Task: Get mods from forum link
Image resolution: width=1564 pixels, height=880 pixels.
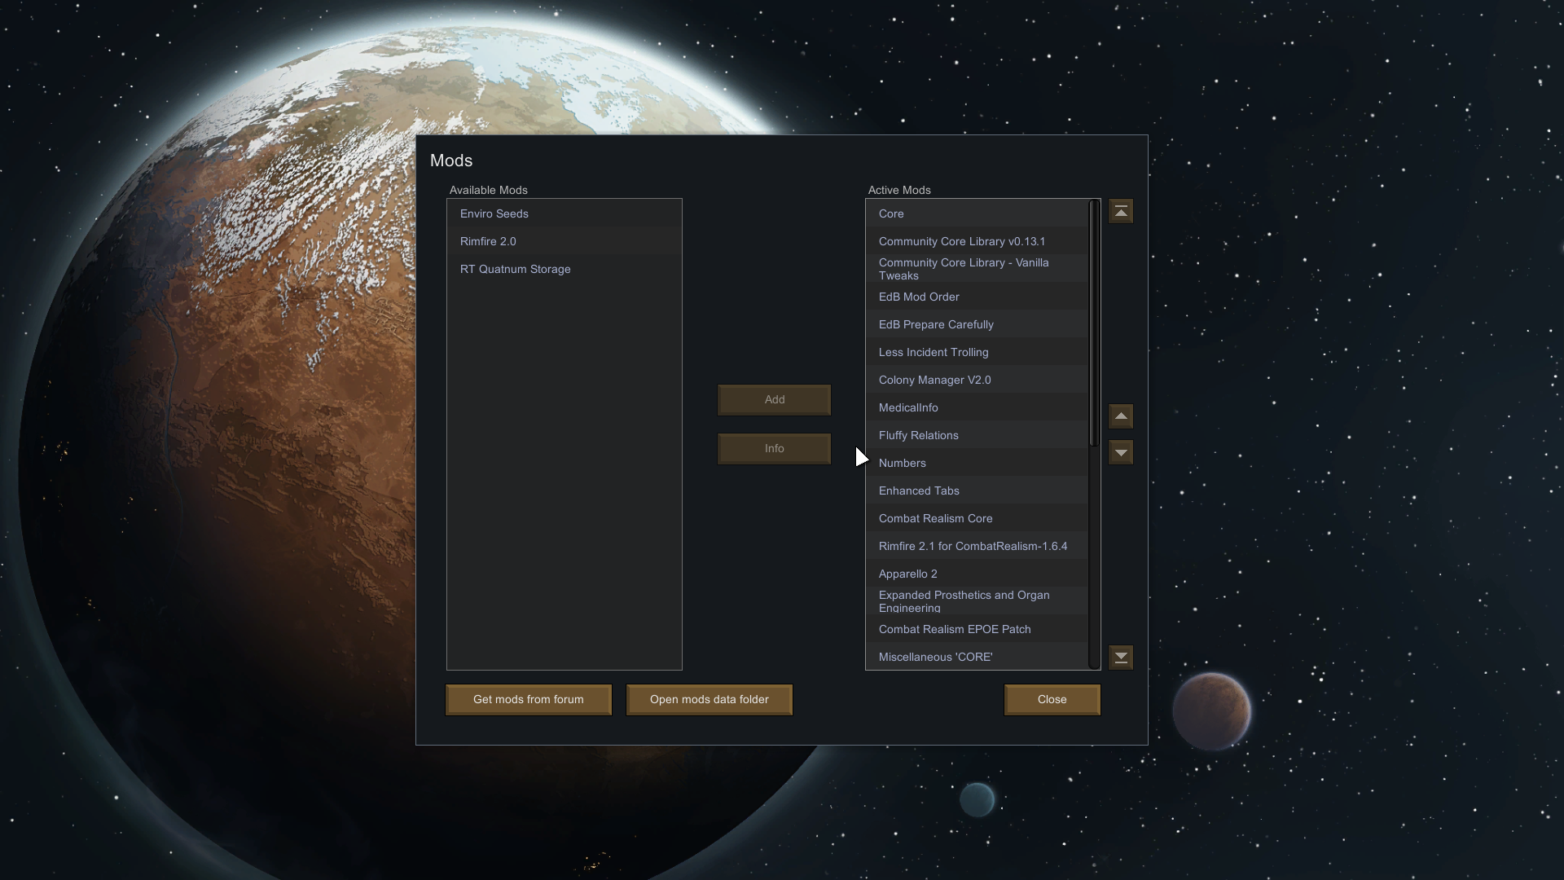Action: (529, 699)
